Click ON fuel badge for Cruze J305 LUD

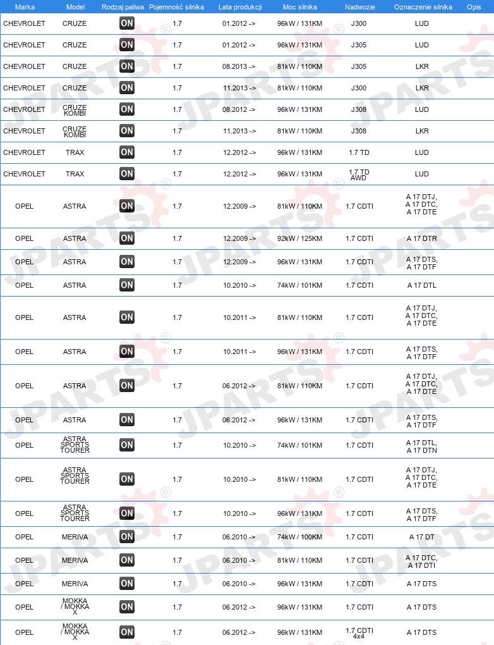coord(127,45)
